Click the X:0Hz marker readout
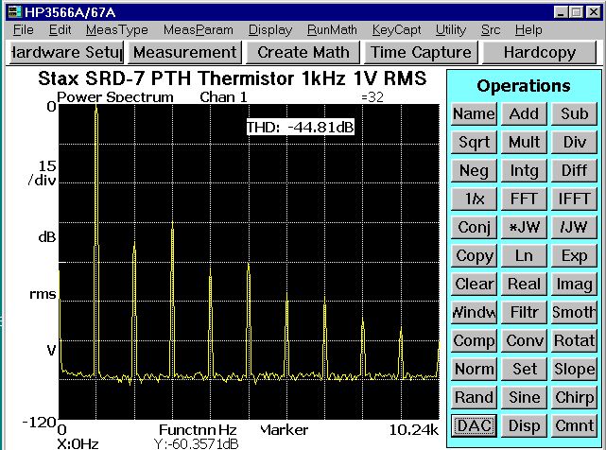Viewport: 606px width, 450px height. pyautogui.click(x=78, y=443)
